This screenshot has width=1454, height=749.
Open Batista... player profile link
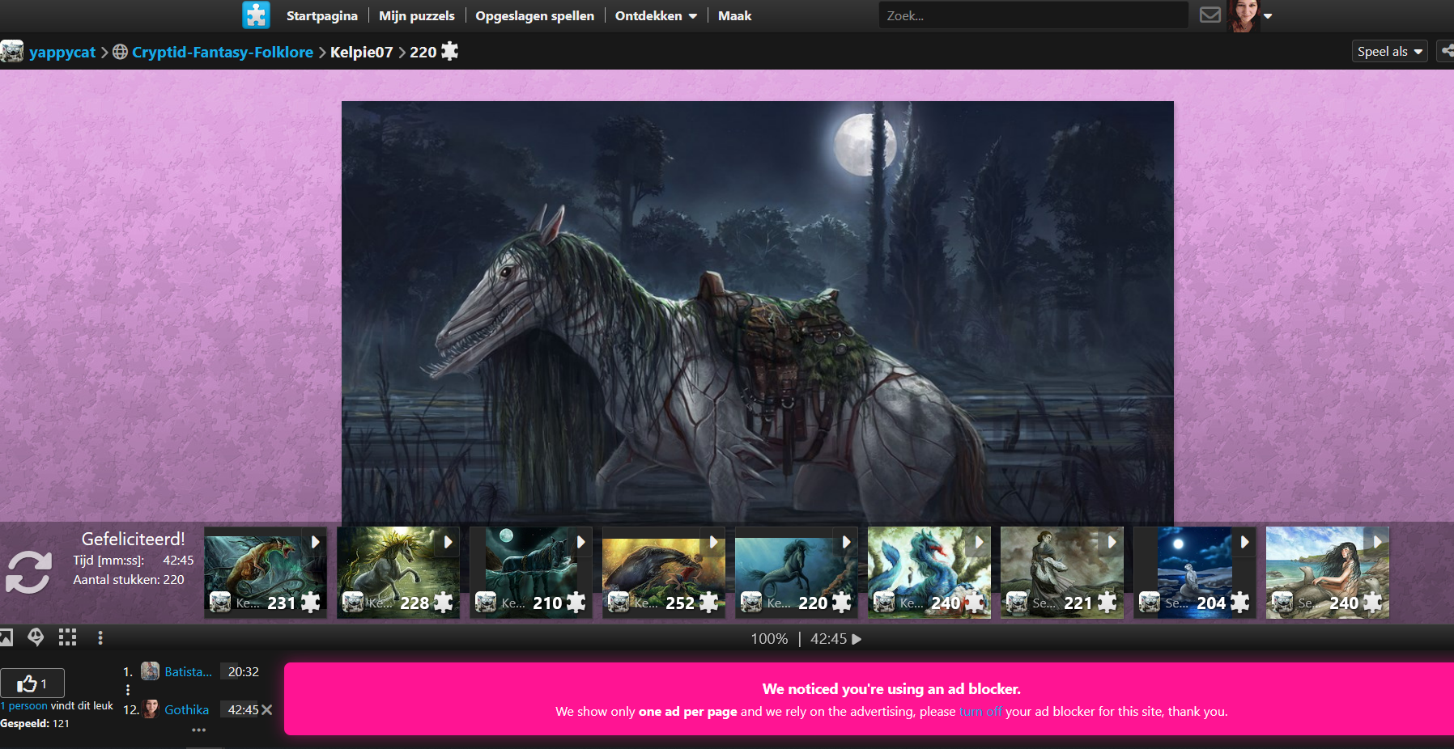[x=188, y=672]
